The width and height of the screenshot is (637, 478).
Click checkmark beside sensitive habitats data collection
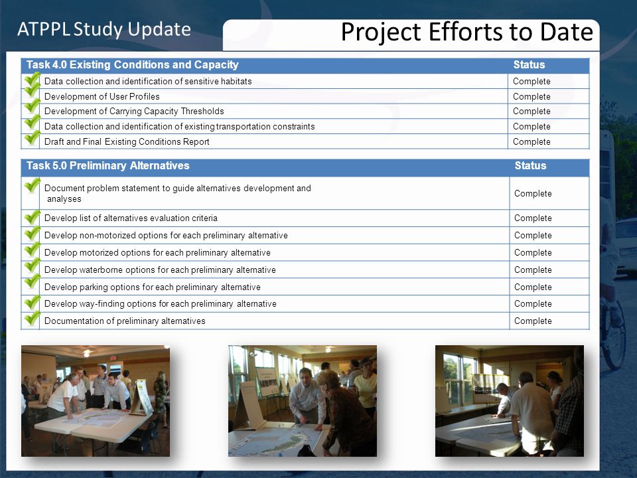pyautogui.click(x=32, y=78)
